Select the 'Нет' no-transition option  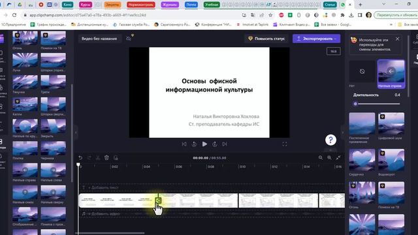pyautogui.click(x=362, y=71)
